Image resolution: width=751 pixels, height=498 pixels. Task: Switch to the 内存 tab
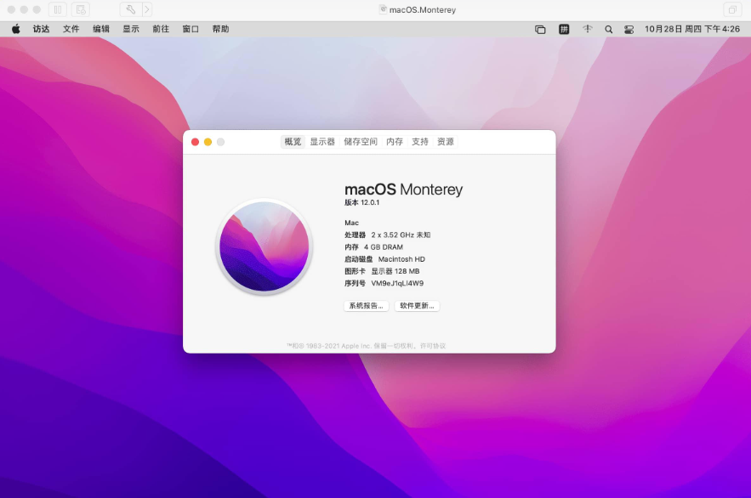[395, 142]
